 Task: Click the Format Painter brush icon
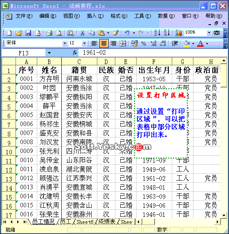tap(115, 33)
